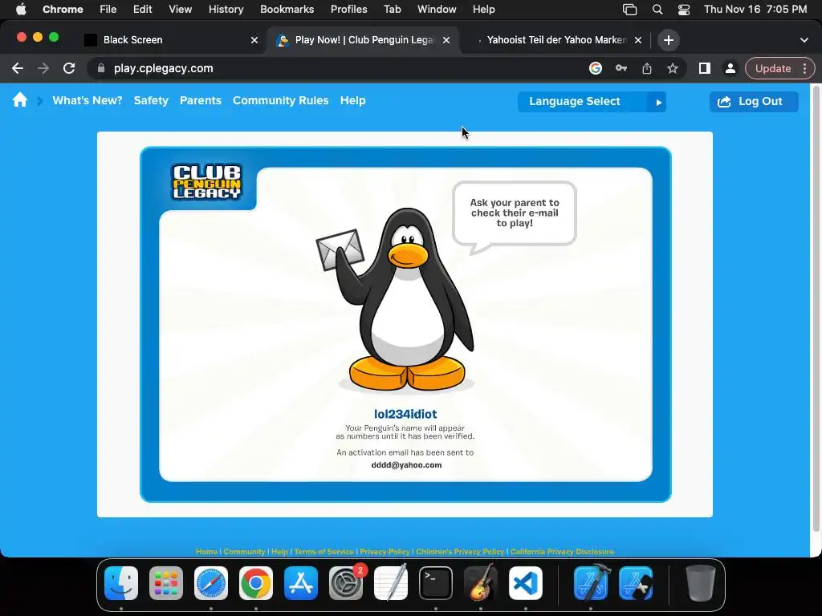Open the Community Rules link
Image resolution: width=822 pixels, height=616 pixels.
point(280,100)
